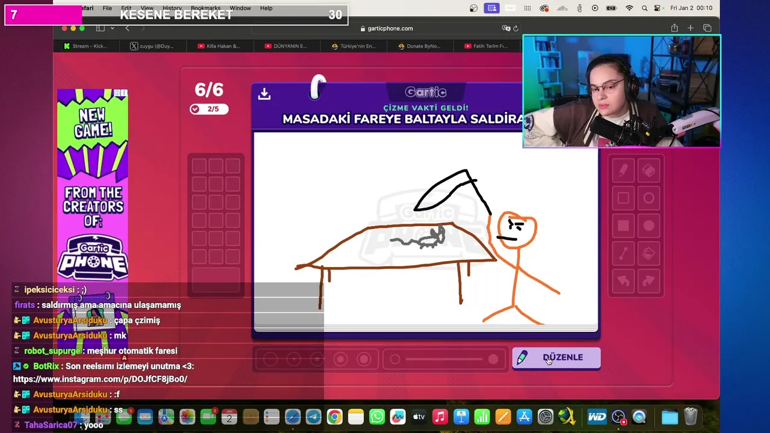This screenshot has height=433, width=770.
Task: Open the Help menu
Action: click(x=266, y=8)
